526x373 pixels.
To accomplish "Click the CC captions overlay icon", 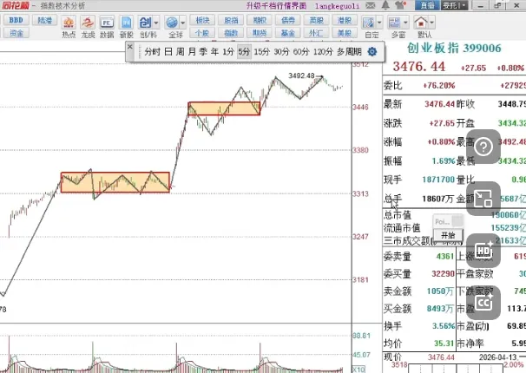I will click(x=483, y=303).
